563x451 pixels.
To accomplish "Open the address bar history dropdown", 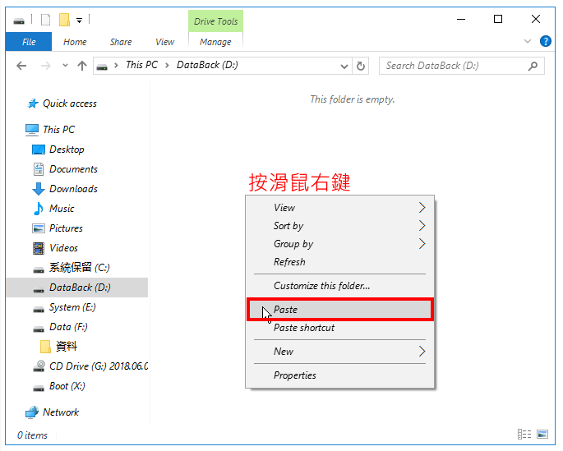I will pyautogui.click(x=344, y=67).
